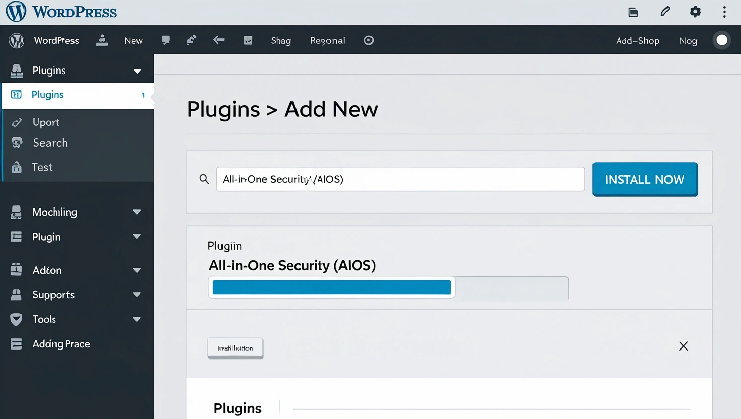Click the Plugins > Add New heading

[x=282, y=109]
